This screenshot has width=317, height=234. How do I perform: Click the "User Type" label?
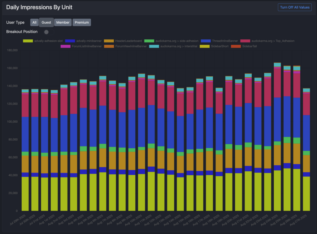pos(15,22)
